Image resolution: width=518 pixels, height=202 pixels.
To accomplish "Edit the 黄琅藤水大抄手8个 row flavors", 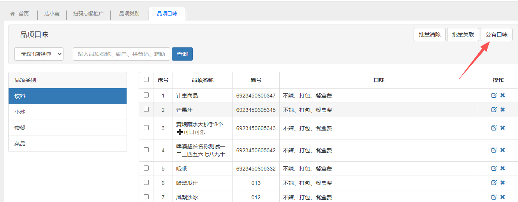I will pos(494,128).
